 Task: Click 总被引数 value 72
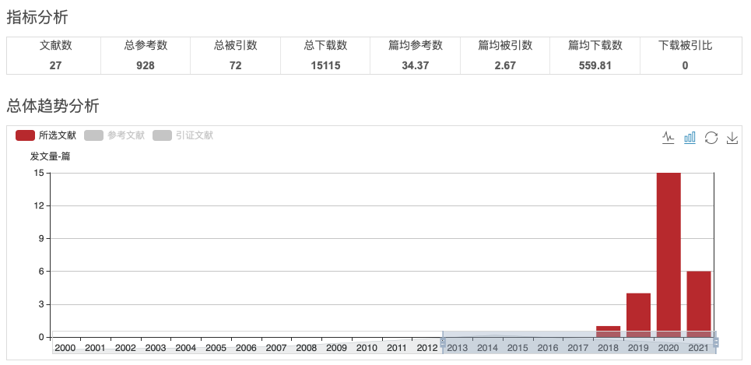click(235, 65)
